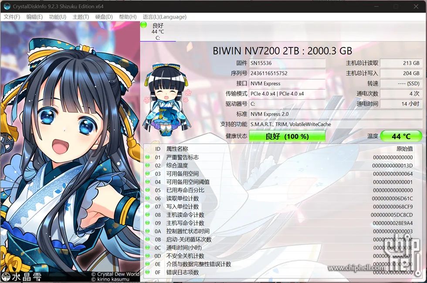Click green status dot for 0B 启动-关闭循环次数
Image resolution: width=427 pixels, height=283 pixels.
pyautogui.click(x=148, y=239)
